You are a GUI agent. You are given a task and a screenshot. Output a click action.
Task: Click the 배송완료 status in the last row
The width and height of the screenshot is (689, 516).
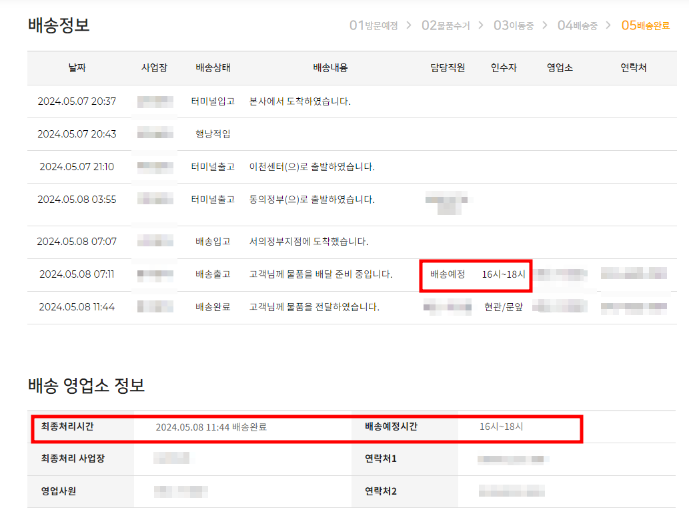[212, 308]
